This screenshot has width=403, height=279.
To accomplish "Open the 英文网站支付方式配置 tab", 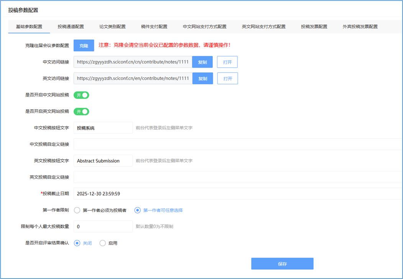I will coord(263,26).
